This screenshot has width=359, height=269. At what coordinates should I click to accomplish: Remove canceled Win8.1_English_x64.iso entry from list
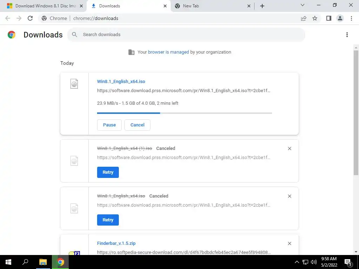[289, 196]
